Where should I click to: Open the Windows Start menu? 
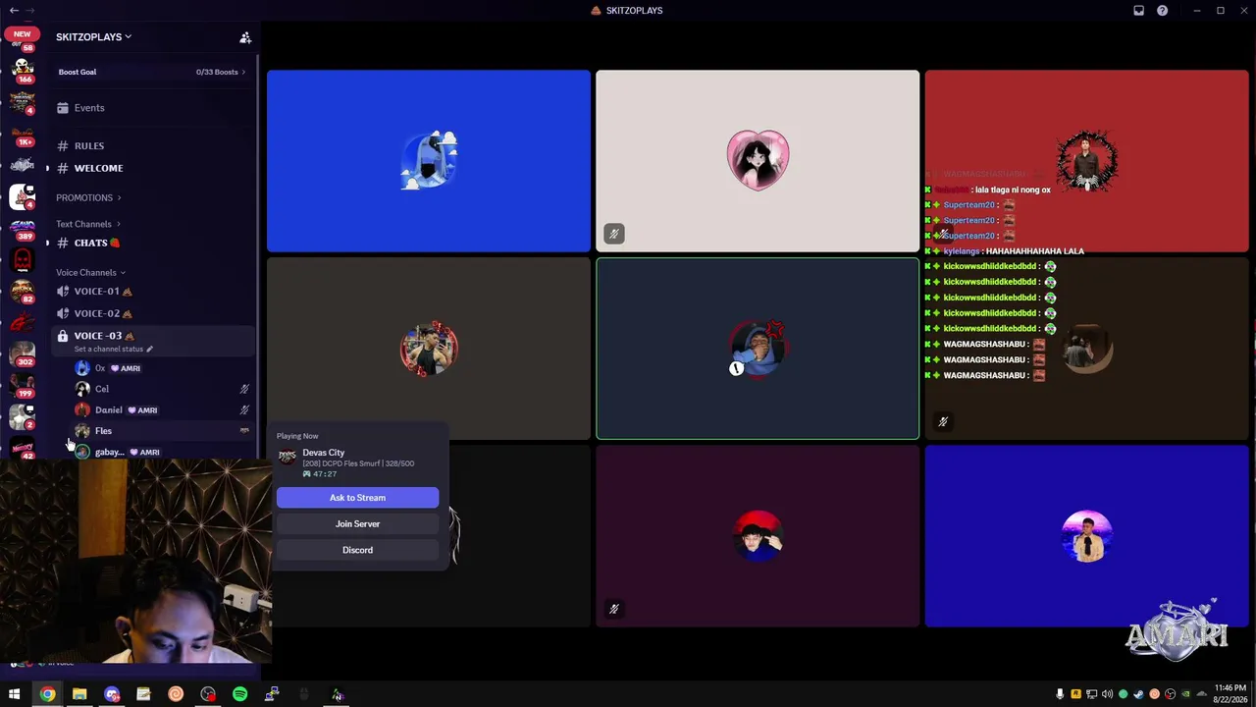pos(15,695)
